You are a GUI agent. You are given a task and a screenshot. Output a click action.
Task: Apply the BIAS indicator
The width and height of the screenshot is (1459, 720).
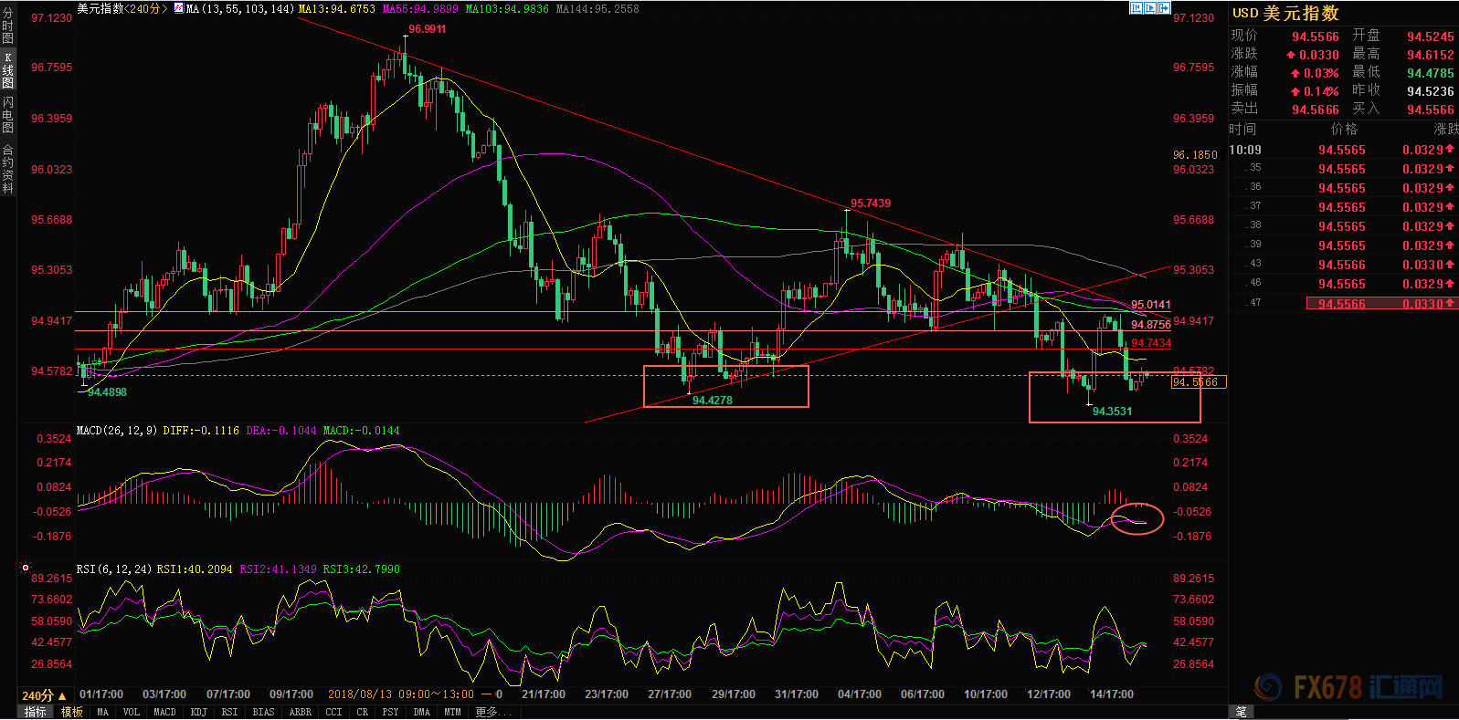(x=263, y=712)
